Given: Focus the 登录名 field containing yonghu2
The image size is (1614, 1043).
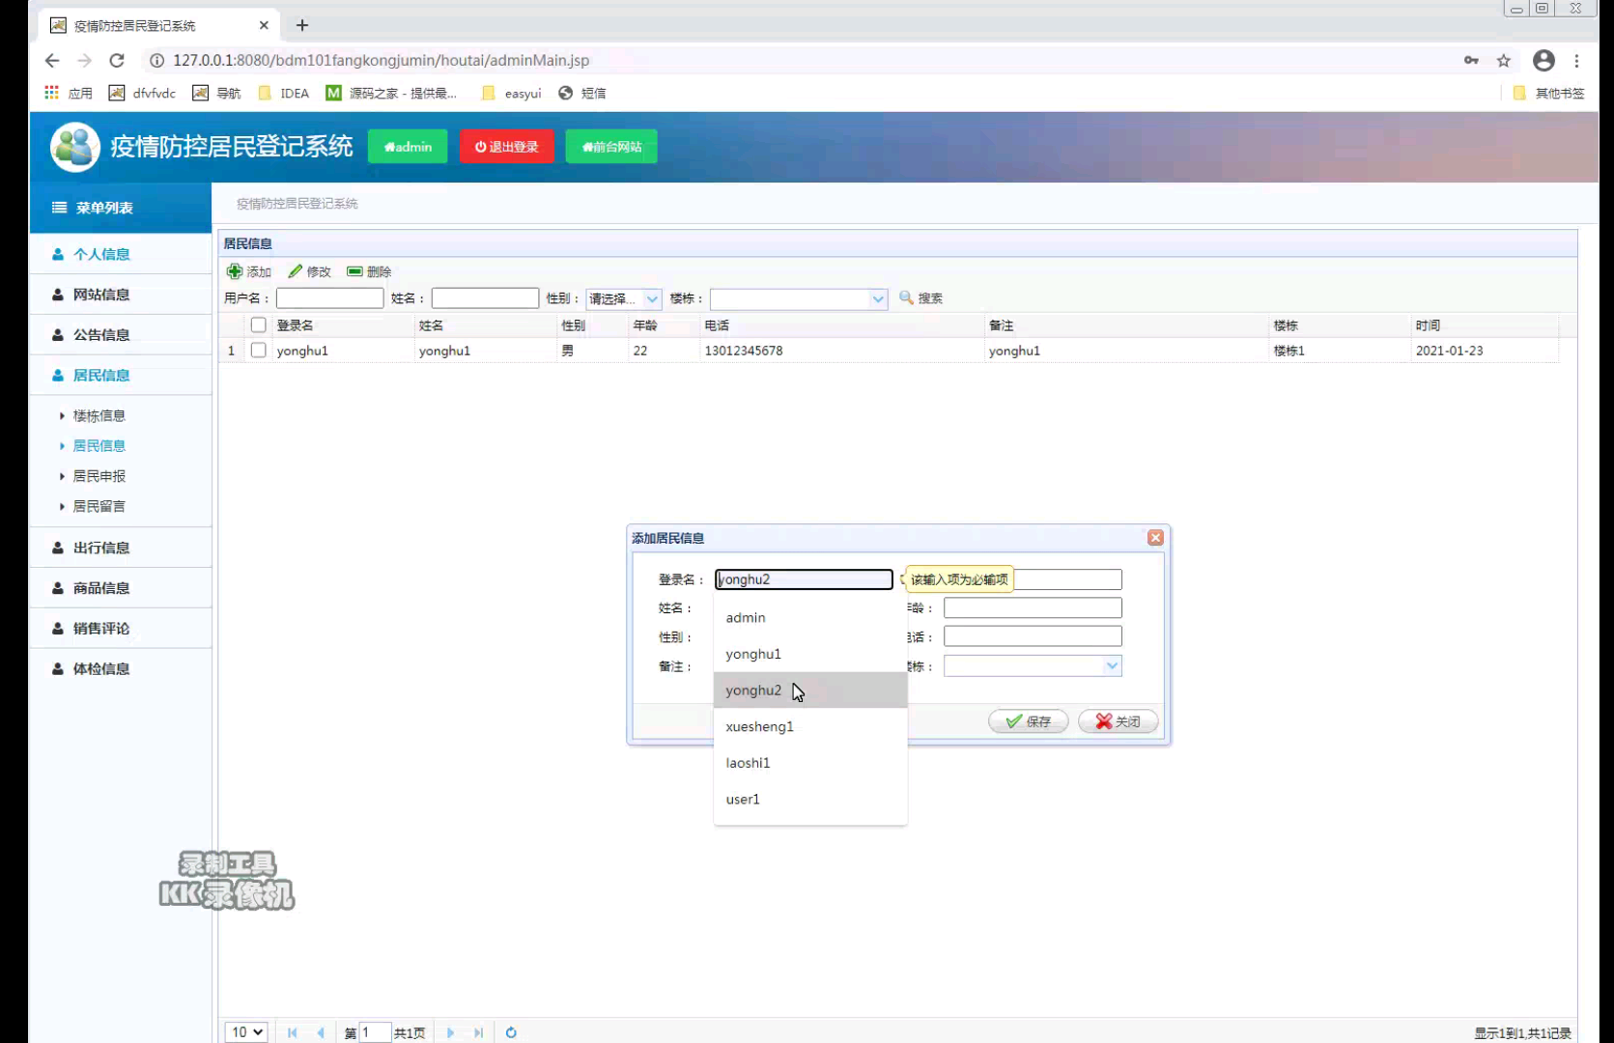Looking at the screenshot, I should [x=804, y=579].
